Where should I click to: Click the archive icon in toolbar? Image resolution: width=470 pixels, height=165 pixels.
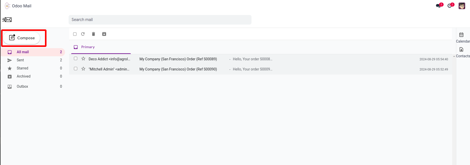tap(104, 34)
